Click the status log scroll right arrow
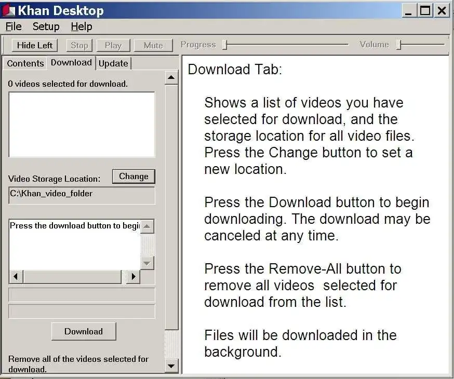454x379 pixels. click(133, 277)
